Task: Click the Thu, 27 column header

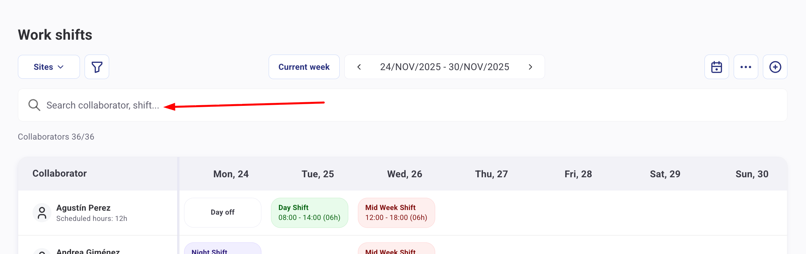Action: click(491, 174)
